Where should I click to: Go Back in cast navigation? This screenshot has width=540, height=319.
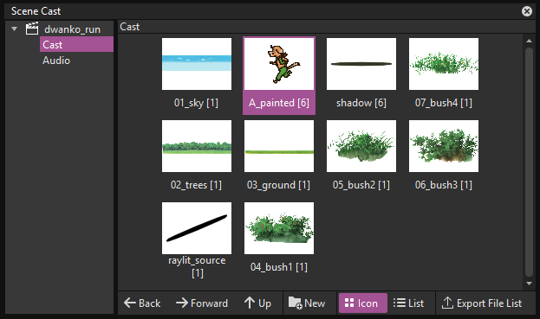coord(142,303)
